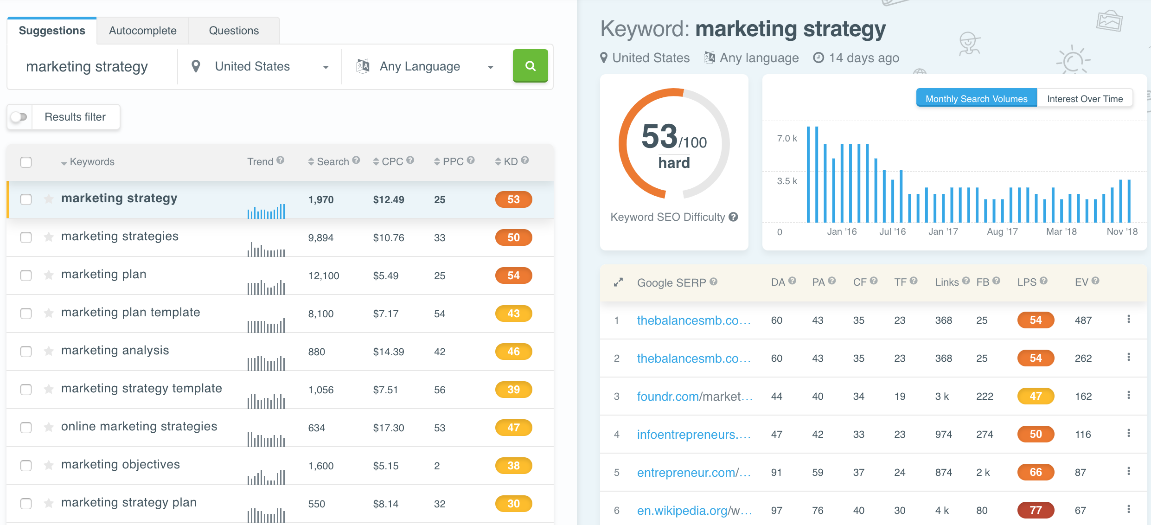Open more options for thebalancesmb result 1
This screenshot has height=525, width=1151.
1129,319
